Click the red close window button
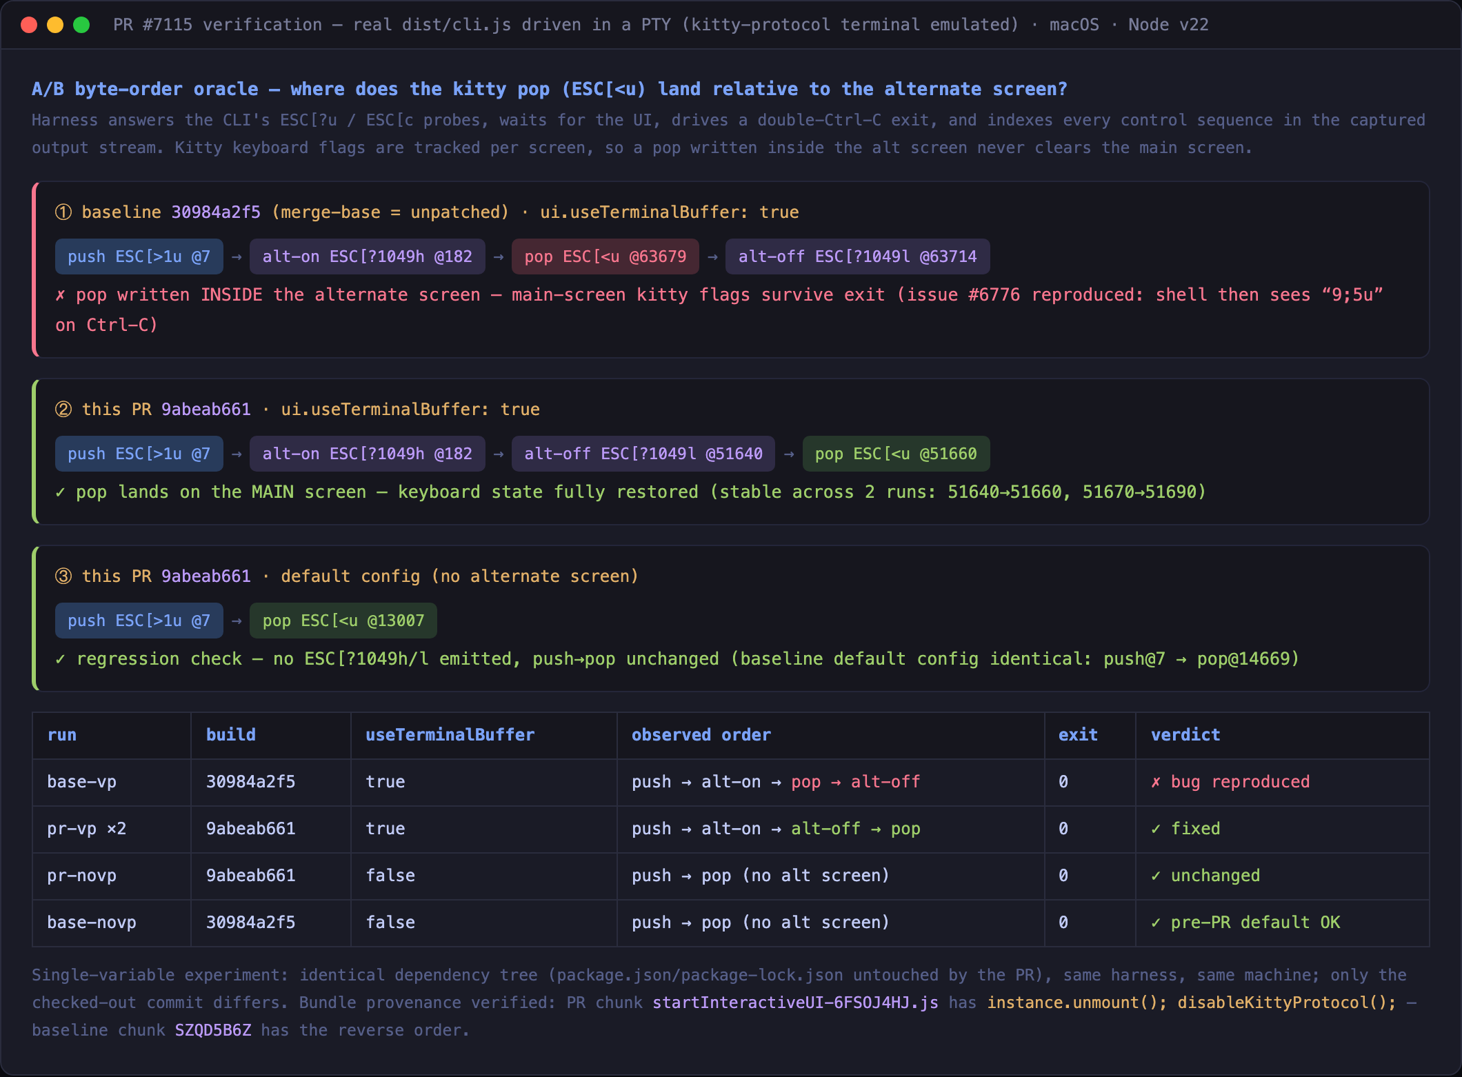Viewport: 1462px width, 1077px height. (x=29, y=25)
